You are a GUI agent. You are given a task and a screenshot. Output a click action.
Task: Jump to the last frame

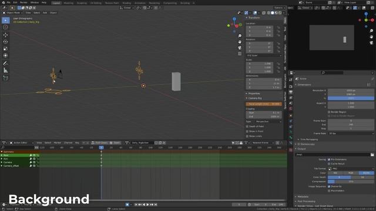tap(156, 205)
